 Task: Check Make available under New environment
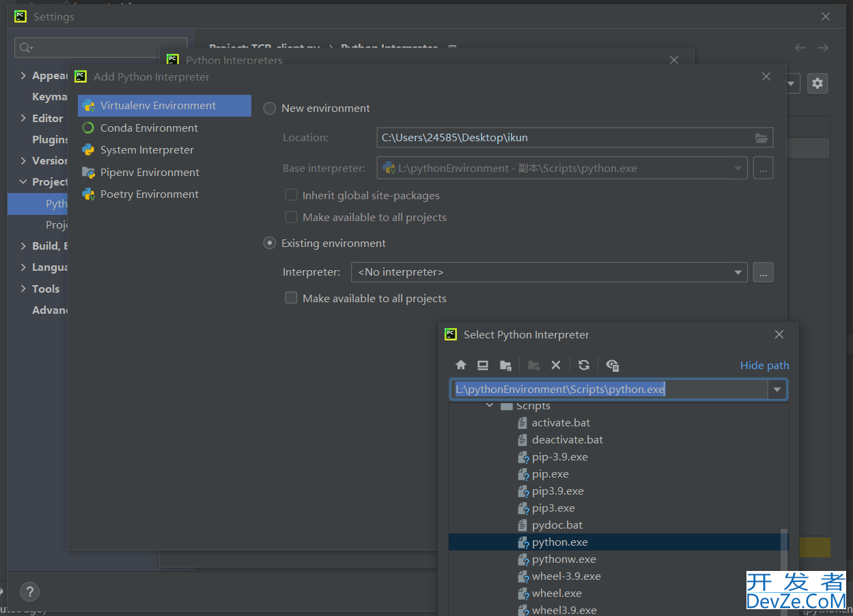291,217
